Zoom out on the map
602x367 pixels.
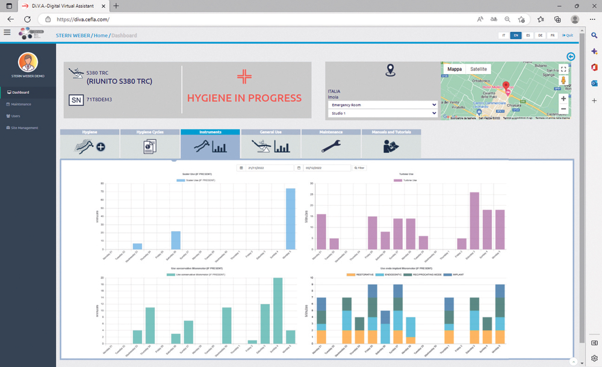click(x=563, y=109)
